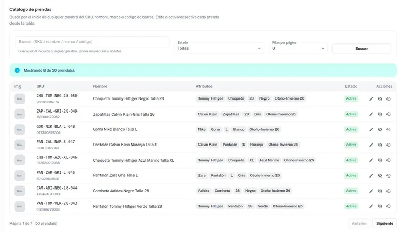Click image placeholder for PAN-ZAR-GRI-L-045
This screenshot has width=398, height=232.
19,175
